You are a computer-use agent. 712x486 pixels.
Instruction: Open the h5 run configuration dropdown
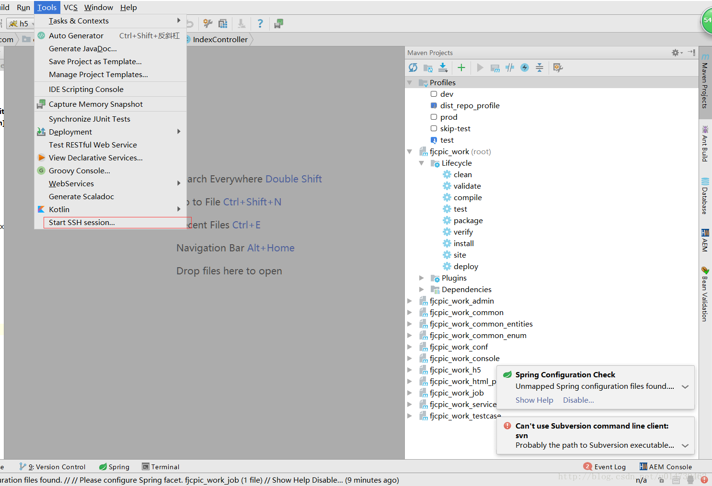21,23
